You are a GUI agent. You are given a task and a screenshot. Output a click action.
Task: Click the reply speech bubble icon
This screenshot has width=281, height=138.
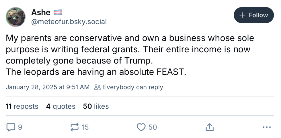tap(11, 127)
